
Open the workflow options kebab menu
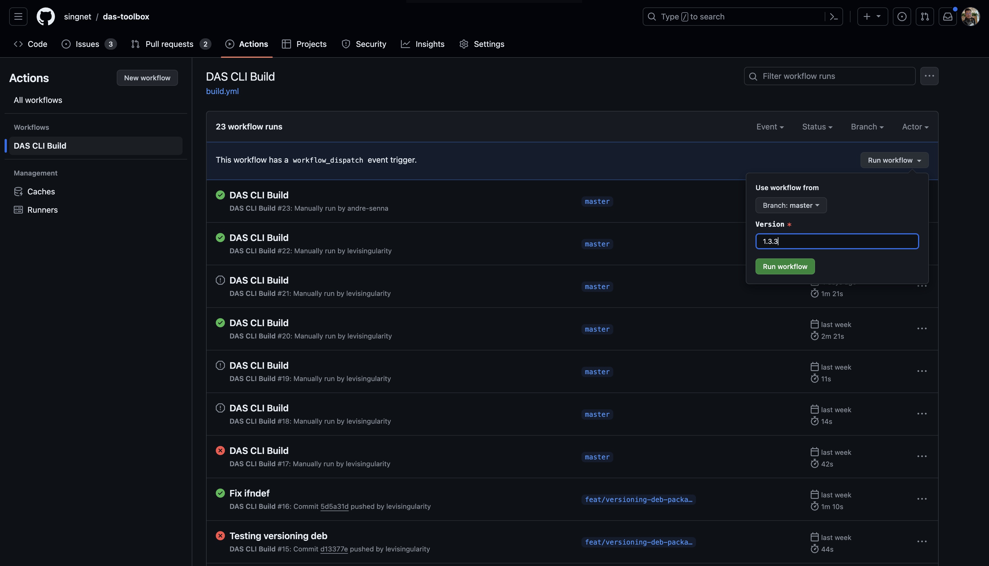pyautogui.click(x=929, y=76)
